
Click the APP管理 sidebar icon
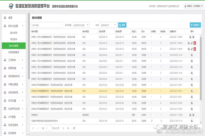pos(5,117)
